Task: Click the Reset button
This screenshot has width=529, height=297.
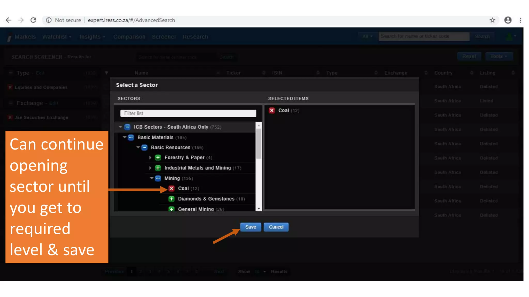Action: (x=469, y=56)
